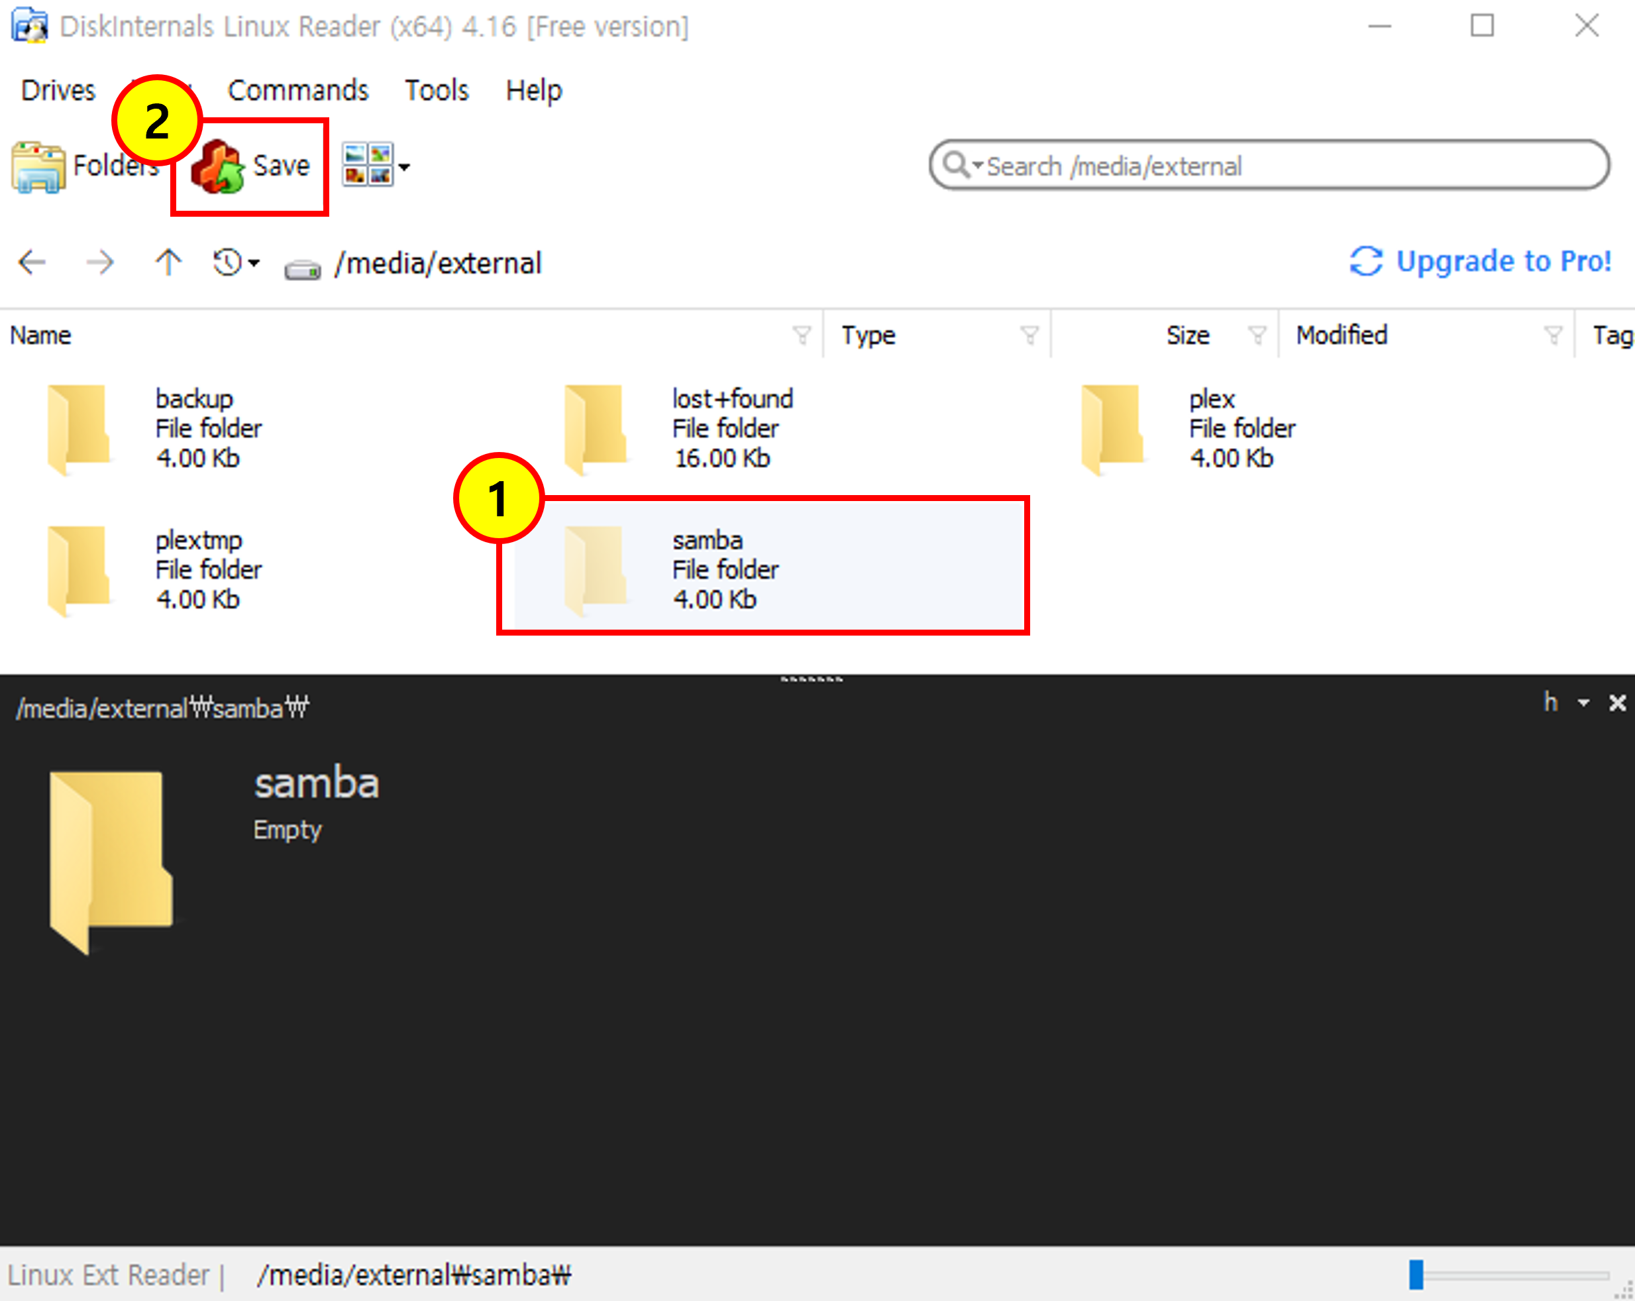The height and width of the screenshot is (1301, 1635).
Task: Navigate forward with the right arrow
Action: tap(99, 263)
